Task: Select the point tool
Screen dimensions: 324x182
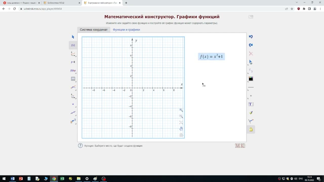Action: 73,104
